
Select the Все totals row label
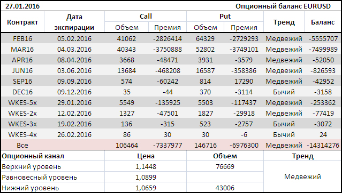[x=22, y=145]
